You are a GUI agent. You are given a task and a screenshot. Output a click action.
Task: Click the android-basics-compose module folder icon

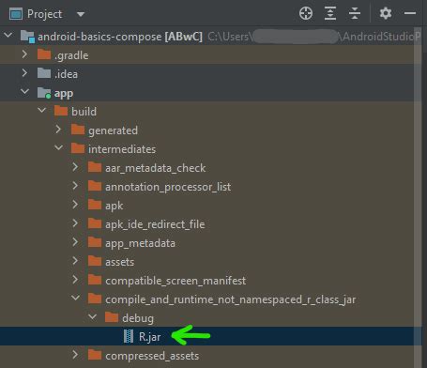click(x=27, y=37)
